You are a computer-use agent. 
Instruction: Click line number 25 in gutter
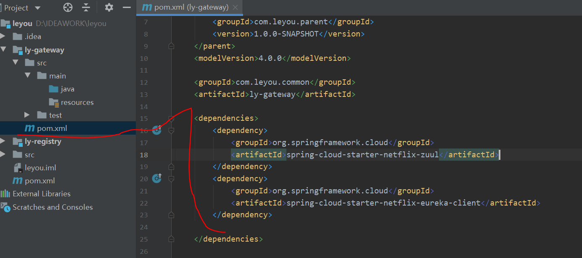click(144, 239)
